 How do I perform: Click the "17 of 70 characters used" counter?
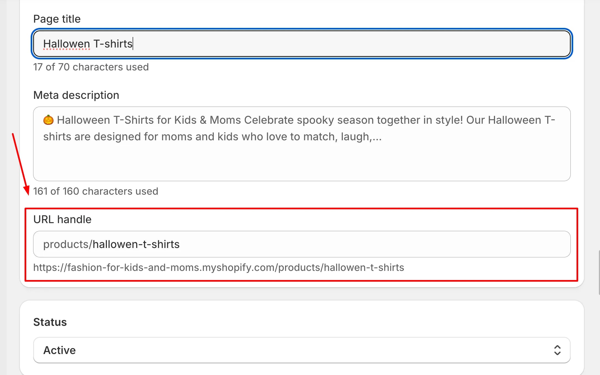91,67
